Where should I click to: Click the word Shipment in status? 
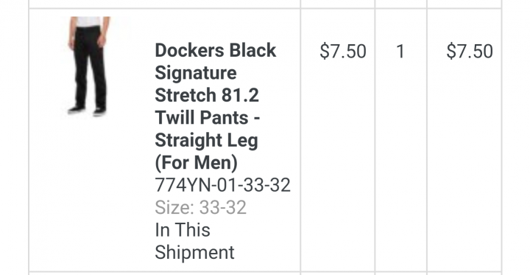coord(194,253)
